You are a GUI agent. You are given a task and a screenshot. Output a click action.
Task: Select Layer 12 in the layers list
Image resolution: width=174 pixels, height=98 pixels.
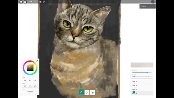(142, 93)
